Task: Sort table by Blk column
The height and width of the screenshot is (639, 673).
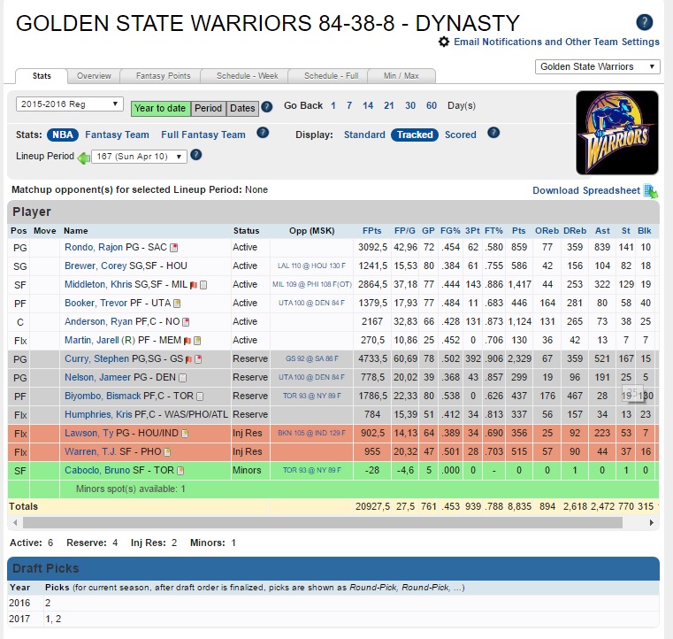Action: tap(644, 231)
